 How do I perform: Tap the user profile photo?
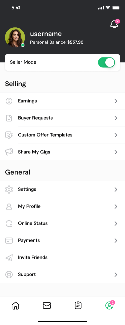15,37
